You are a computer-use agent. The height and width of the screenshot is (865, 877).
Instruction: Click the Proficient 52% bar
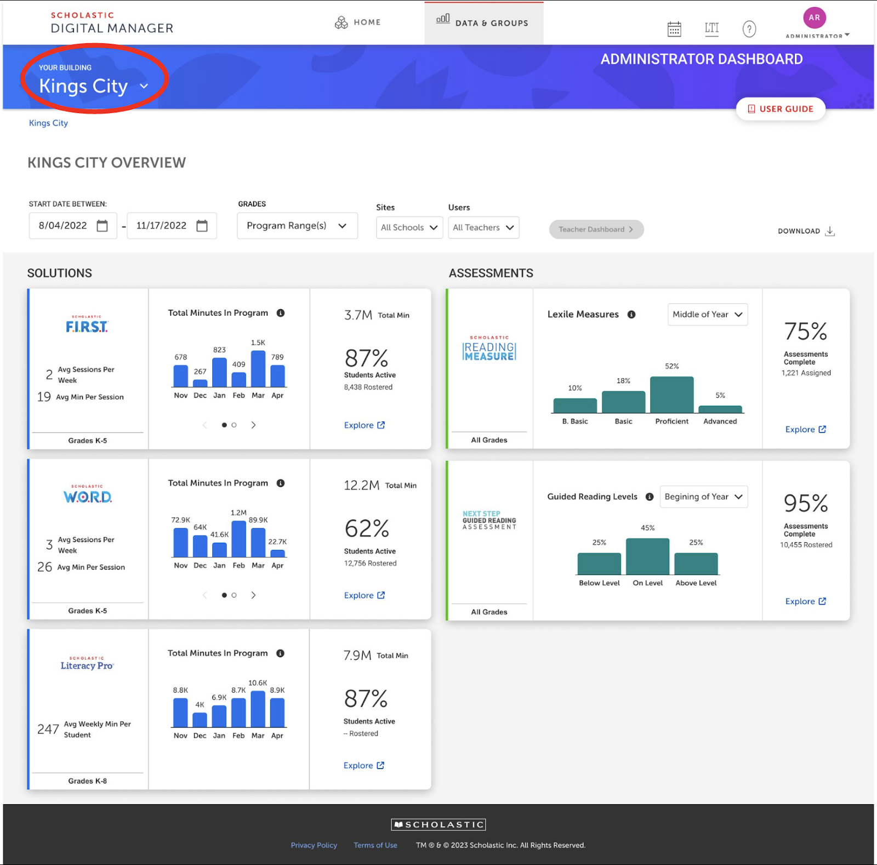[x=672, y=395]
